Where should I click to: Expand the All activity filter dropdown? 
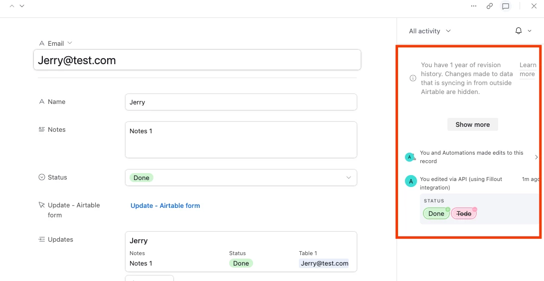click(429, 31)
